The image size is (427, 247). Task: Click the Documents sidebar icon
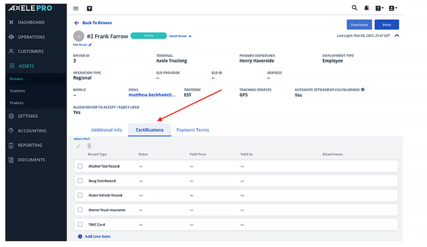(11, 160)
